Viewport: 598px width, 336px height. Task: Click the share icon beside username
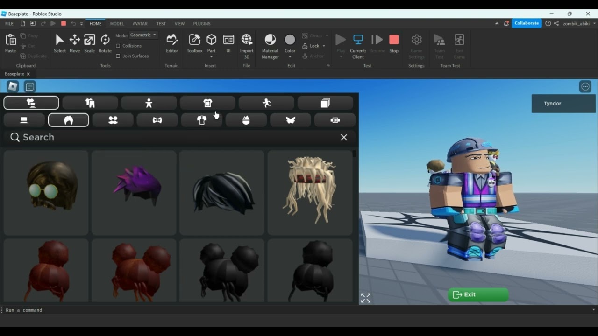pos(556,23)
